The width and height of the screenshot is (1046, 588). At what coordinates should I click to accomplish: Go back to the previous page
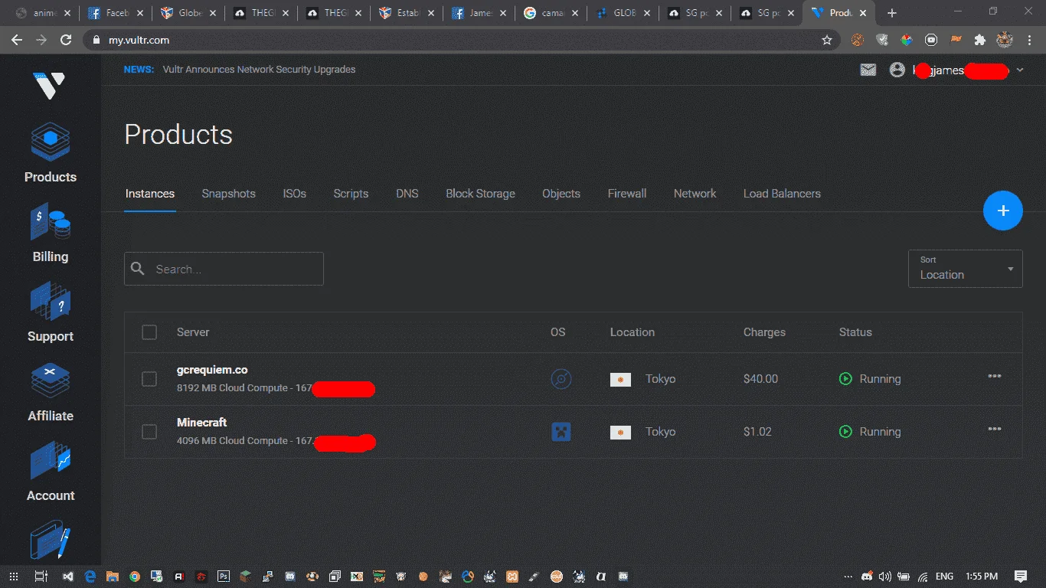tap(17, 40)
